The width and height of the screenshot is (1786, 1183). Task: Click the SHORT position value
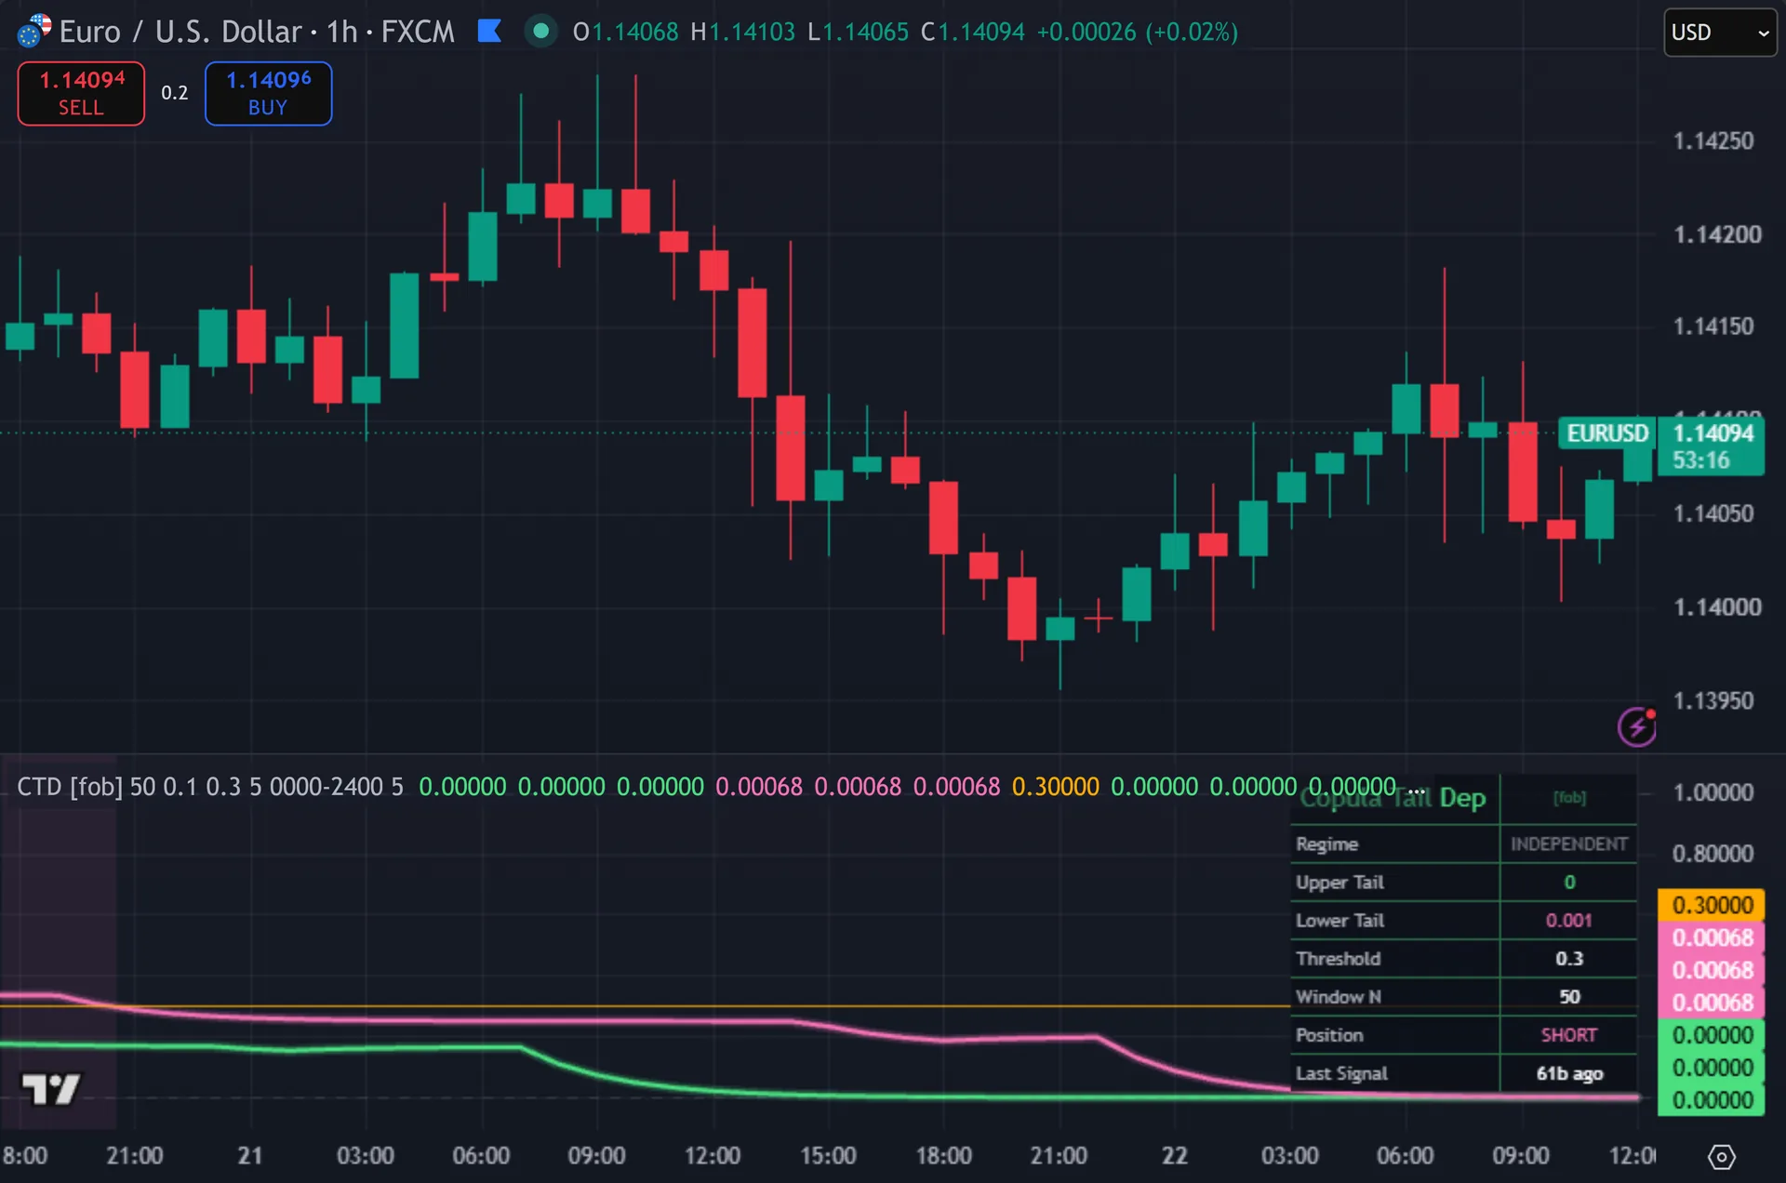click(x=1569, y=1035)
